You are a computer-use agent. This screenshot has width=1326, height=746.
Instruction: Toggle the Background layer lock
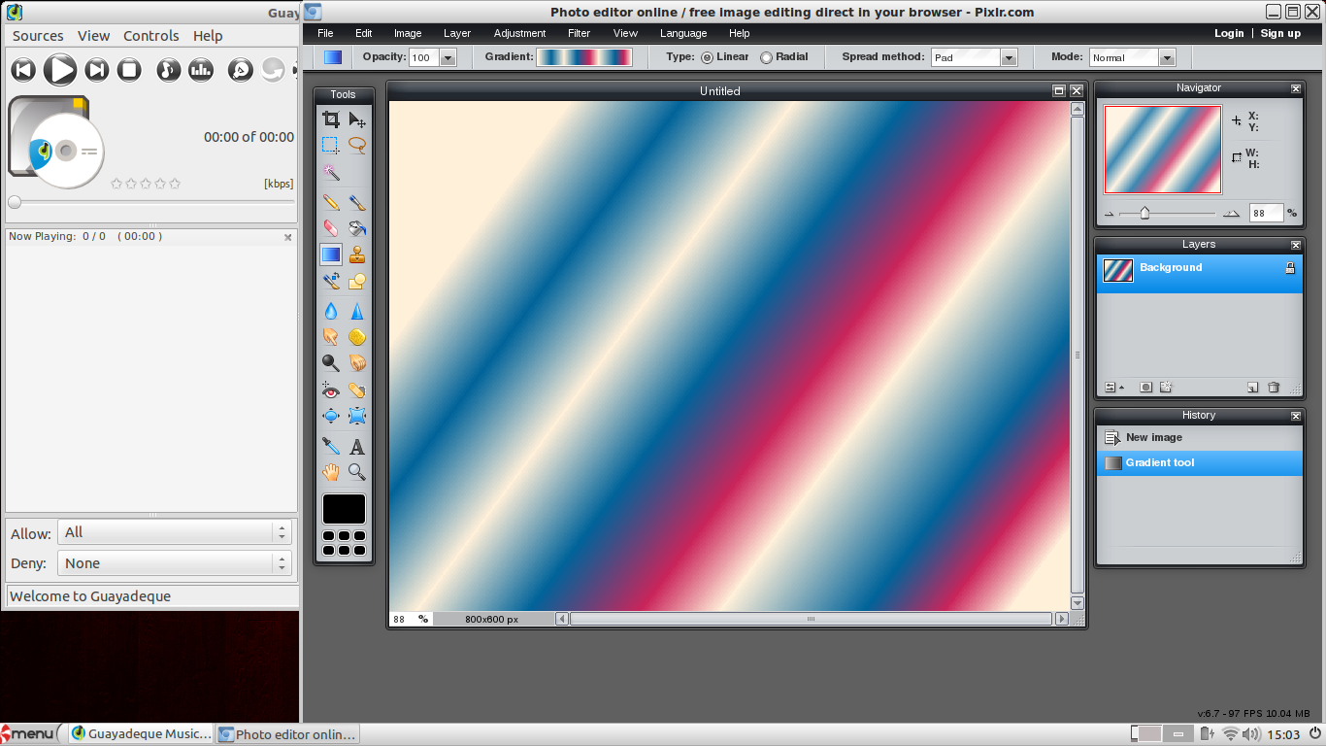pos(1290,268)
